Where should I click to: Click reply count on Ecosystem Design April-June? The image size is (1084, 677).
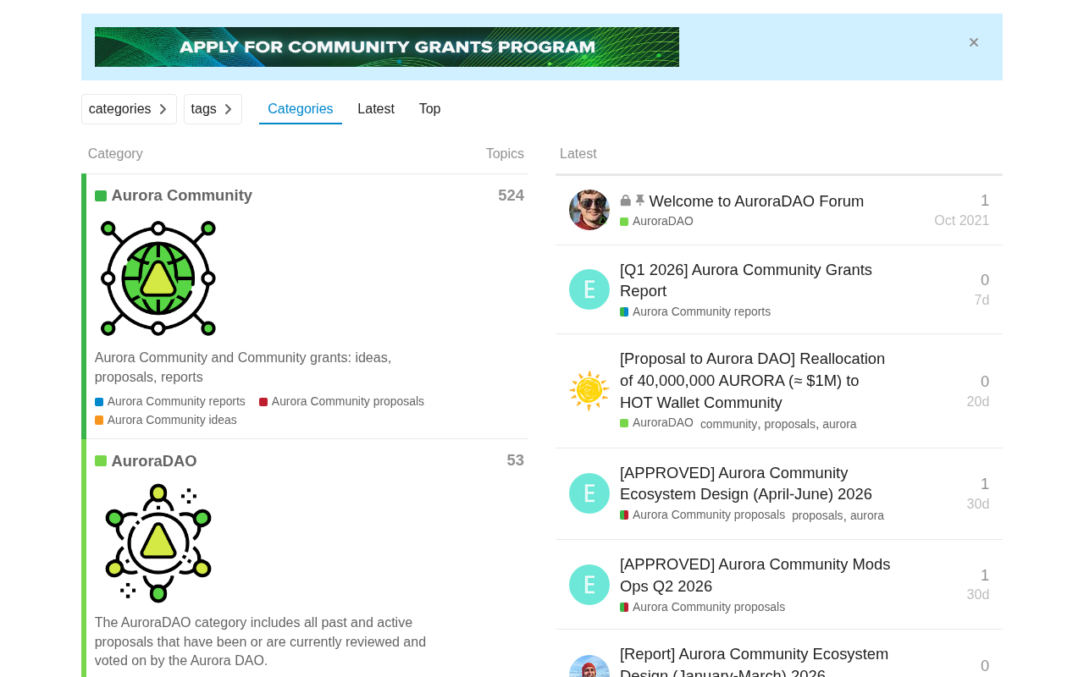[x=985, y=484]
